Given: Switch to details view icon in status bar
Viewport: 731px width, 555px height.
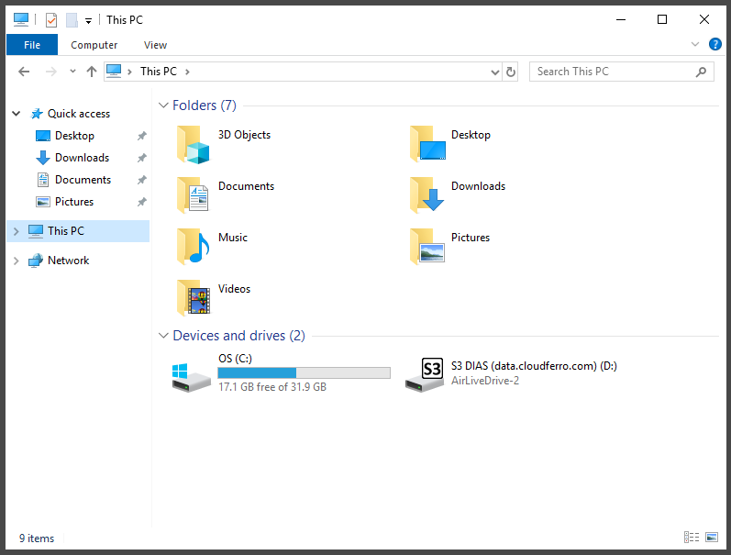Looking at the screenshot, I should click(692, 538).
